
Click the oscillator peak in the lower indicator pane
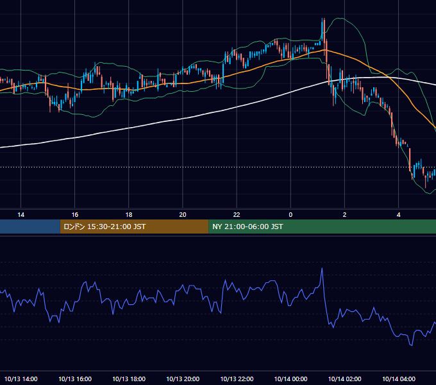point(322,269)
